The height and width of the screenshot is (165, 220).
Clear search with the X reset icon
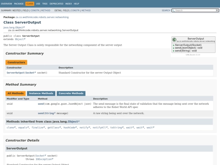point(217,10)
